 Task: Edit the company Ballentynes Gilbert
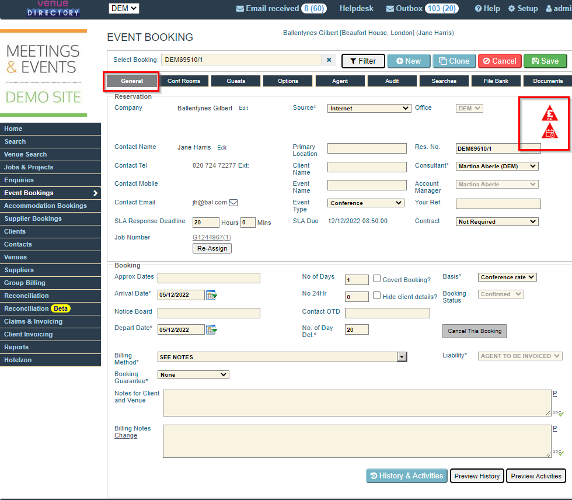[243, 108]
